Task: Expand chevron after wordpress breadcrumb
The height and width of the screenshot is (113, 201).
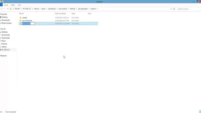Action: tap(57, 9)
